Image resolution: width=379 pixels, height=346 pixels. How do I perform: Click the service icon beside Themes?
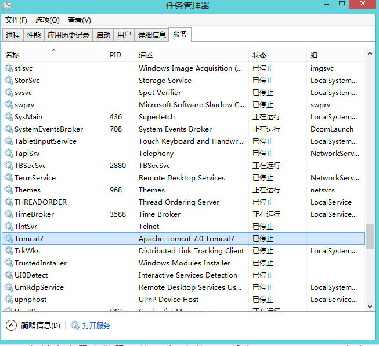(x=8, y=190)
